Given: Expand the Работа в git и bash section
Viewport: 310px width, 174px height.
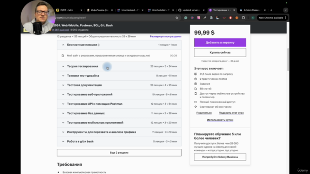Looking at the screenshot, I should point(119,142).
